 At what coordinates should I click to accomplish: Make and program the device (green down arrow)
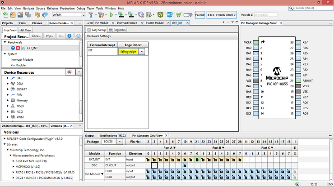pyautogui.click(x=121, y=15)
